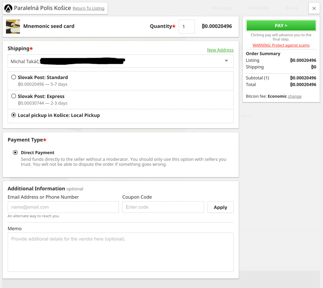Click the Return To Listing link
The height and width of the screenshot is (288, 323).
[x=88, y=8]
